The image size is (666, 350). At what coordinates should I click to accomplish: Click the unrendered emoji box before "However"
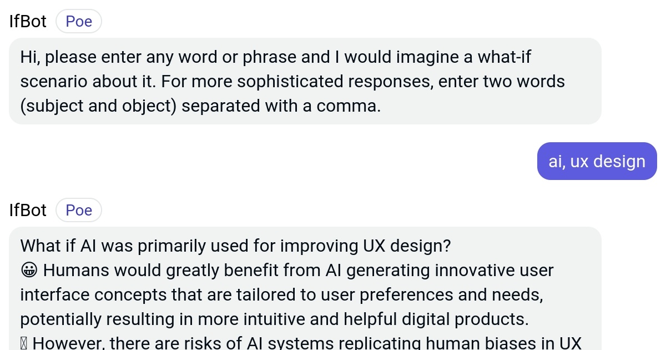tap(24, 343)
